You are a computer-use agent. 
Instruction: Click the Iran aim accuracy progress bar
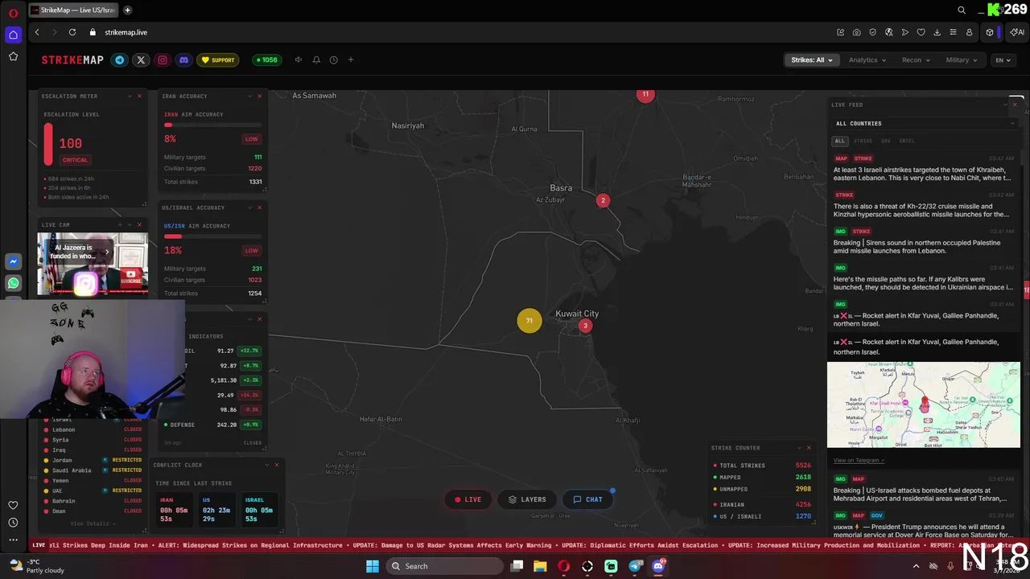[212, 125]
